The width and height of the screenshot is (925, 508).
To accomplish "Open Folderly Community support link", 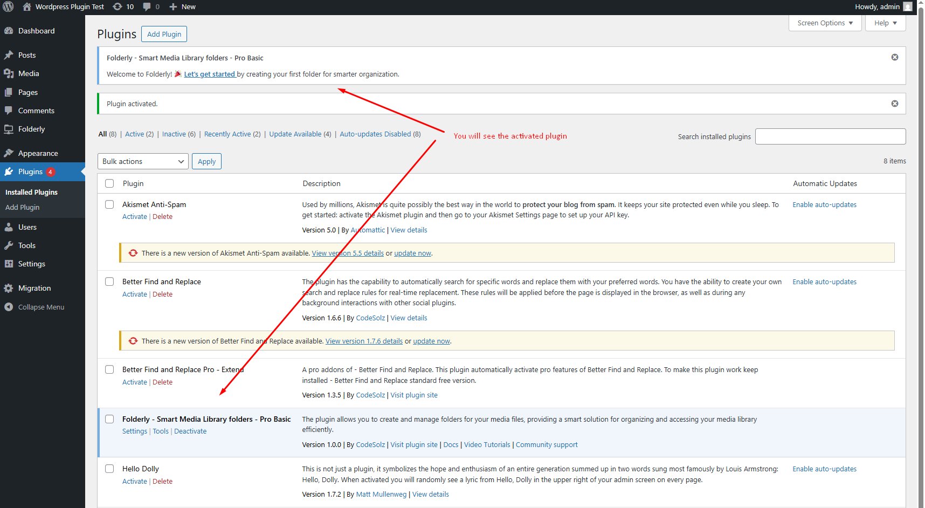I will pos(547,444).
